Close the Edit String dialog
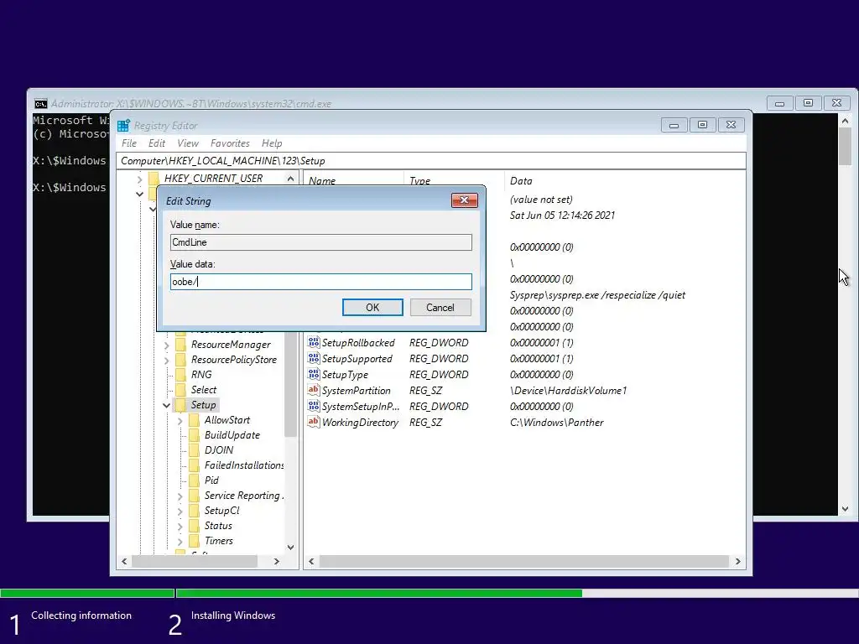 point(465,200)
